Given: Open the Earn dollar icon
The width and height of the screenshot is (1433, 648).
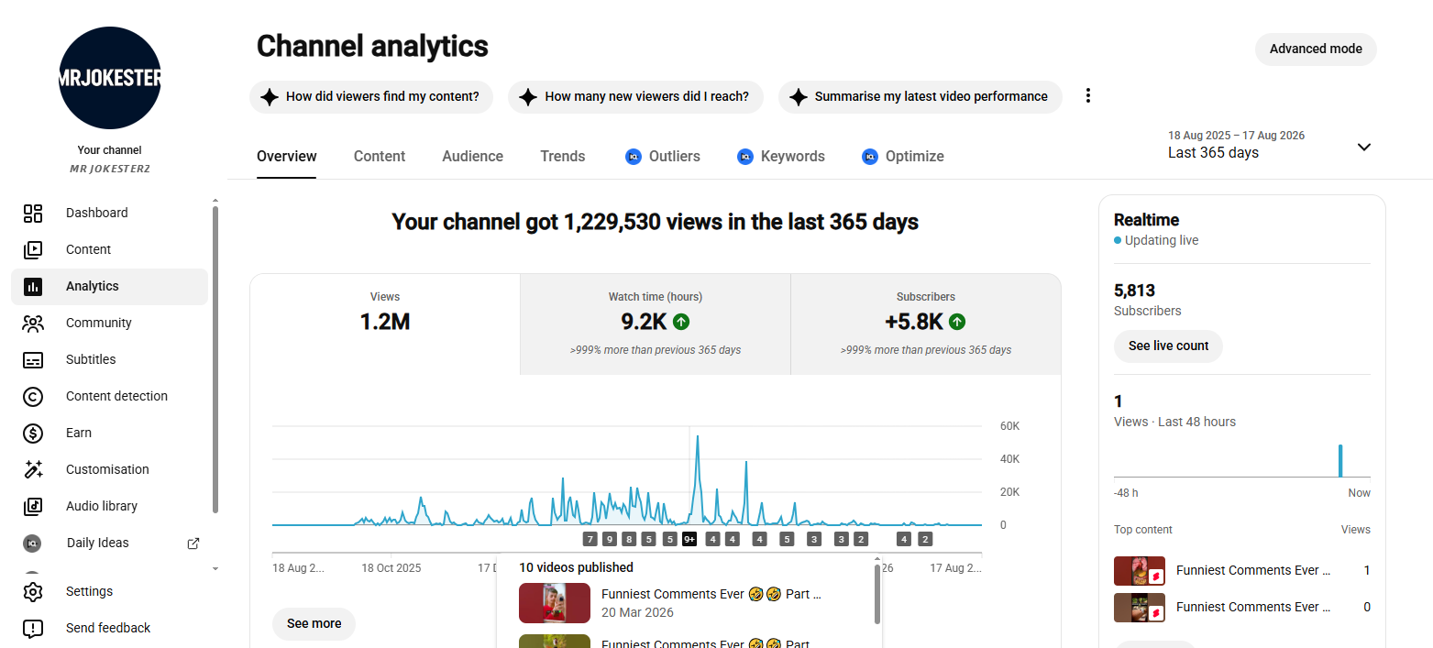Looking at the screenshot, I should click(33, 434).
